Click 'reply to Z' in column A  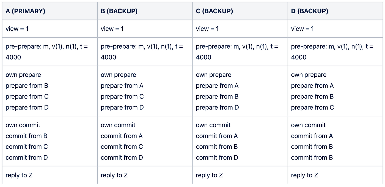[19, 175]
